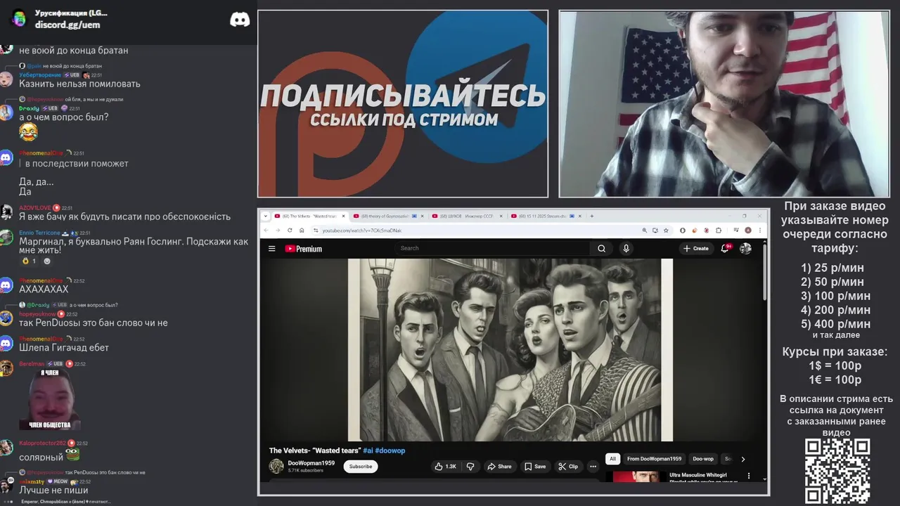Click the zoom magnifier in the address bar
The height and width of the screenshot is (506, 900).
(x=644, y=230)
